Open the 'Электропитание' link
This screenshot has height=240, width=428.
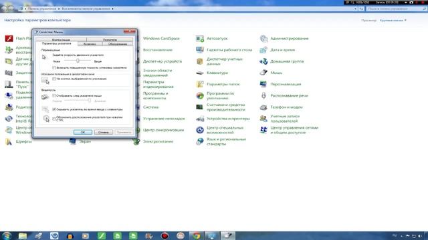coord(158,141)
